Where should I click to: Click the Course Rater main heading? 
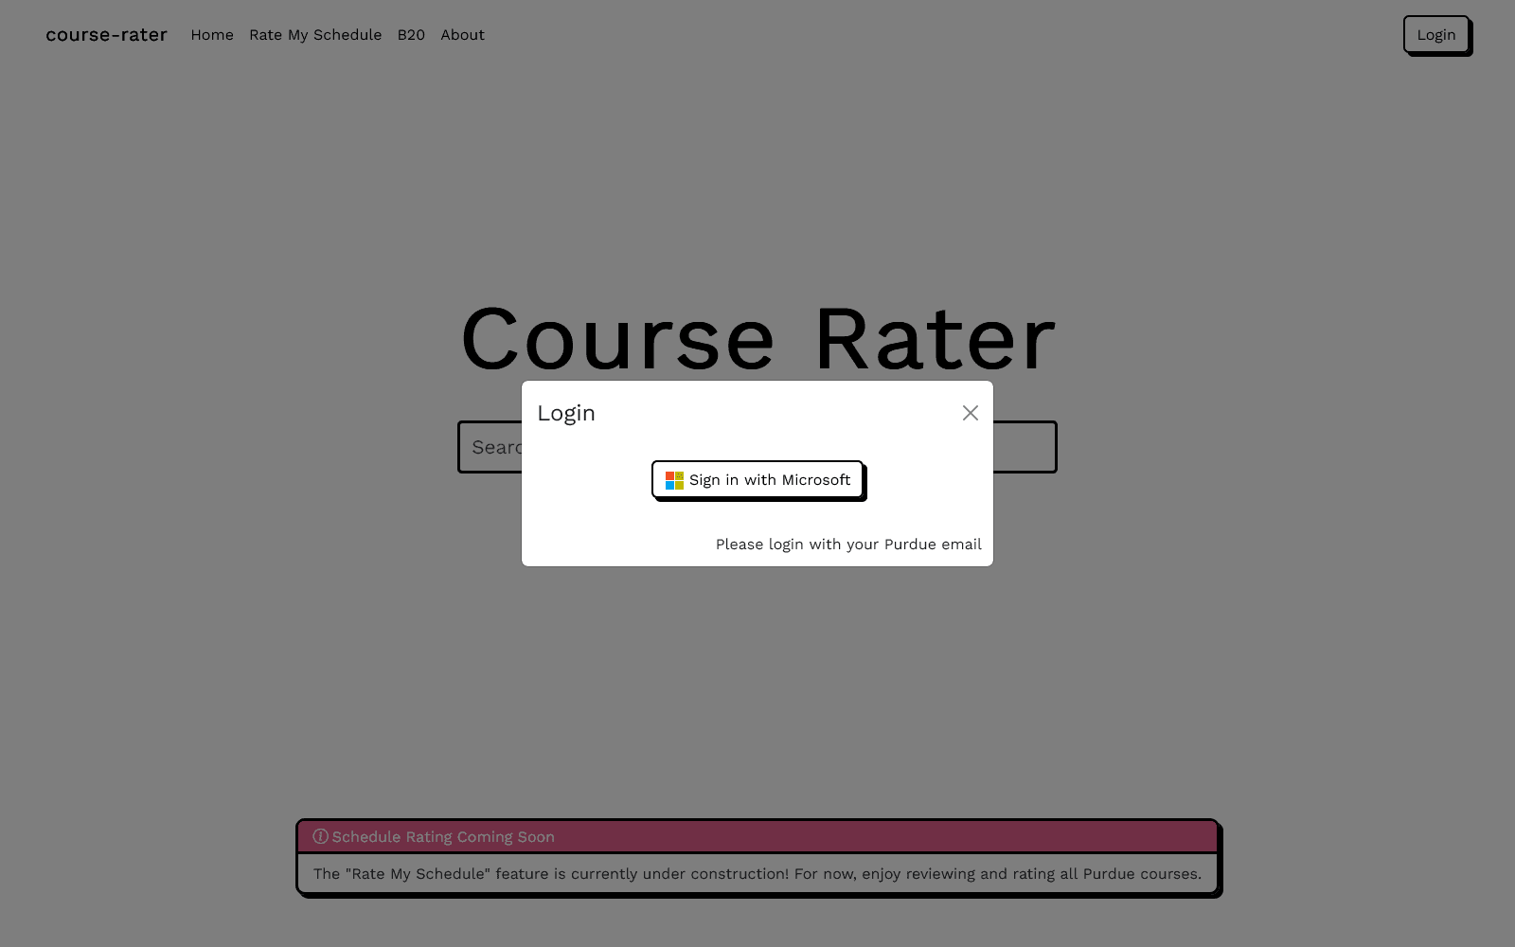757,339
